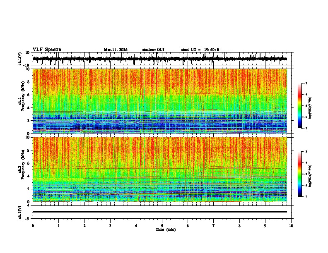Screen dimensions: 328x253
Task: Click the "10" tick on the time axis
Action: (291, 226)
